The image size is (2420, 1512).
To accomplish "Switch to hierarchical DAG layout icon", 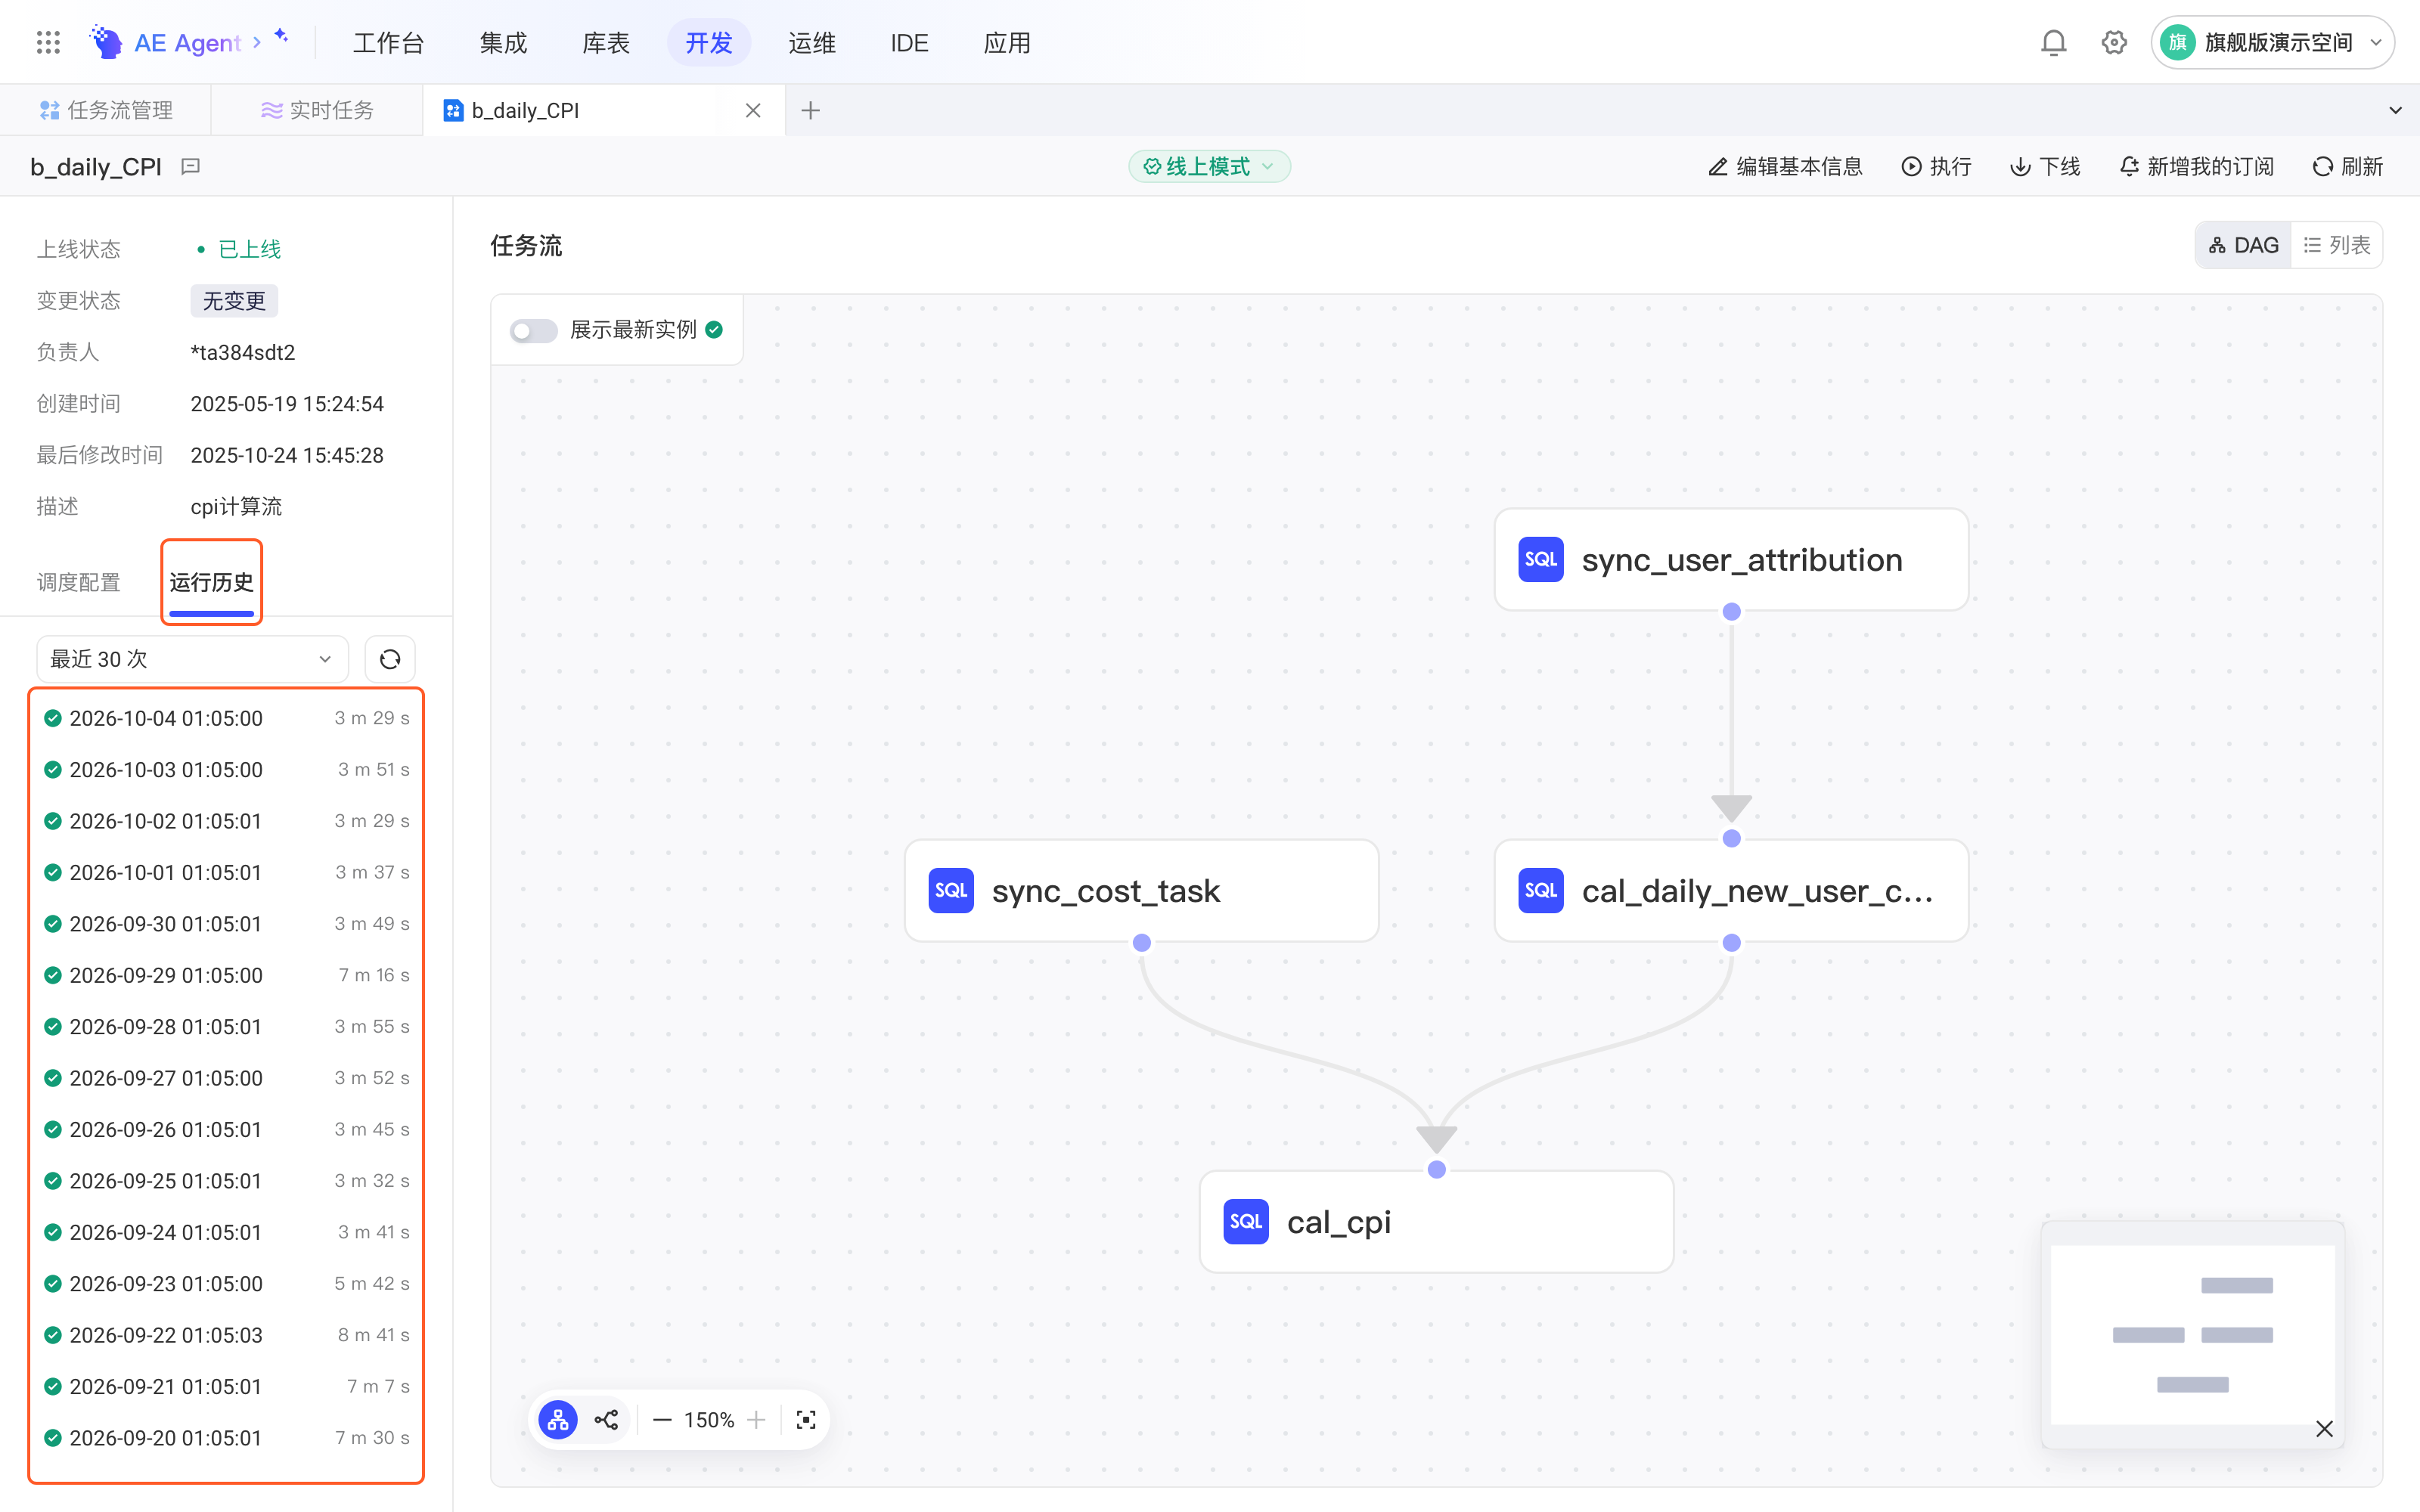I will click(x=558, y=1420).
